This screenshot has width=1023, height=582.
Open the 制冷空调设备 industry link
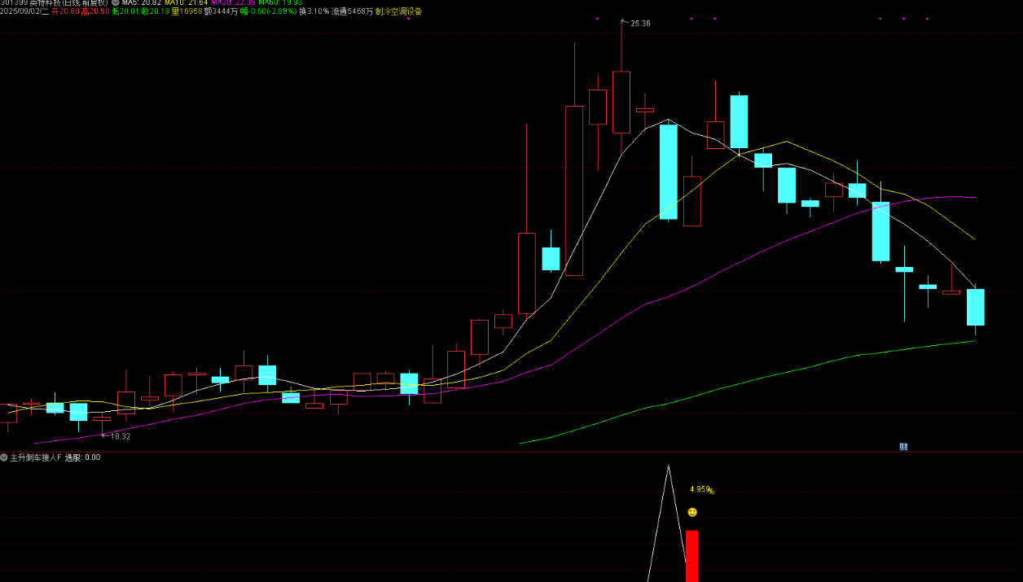[x=398, y=12]
